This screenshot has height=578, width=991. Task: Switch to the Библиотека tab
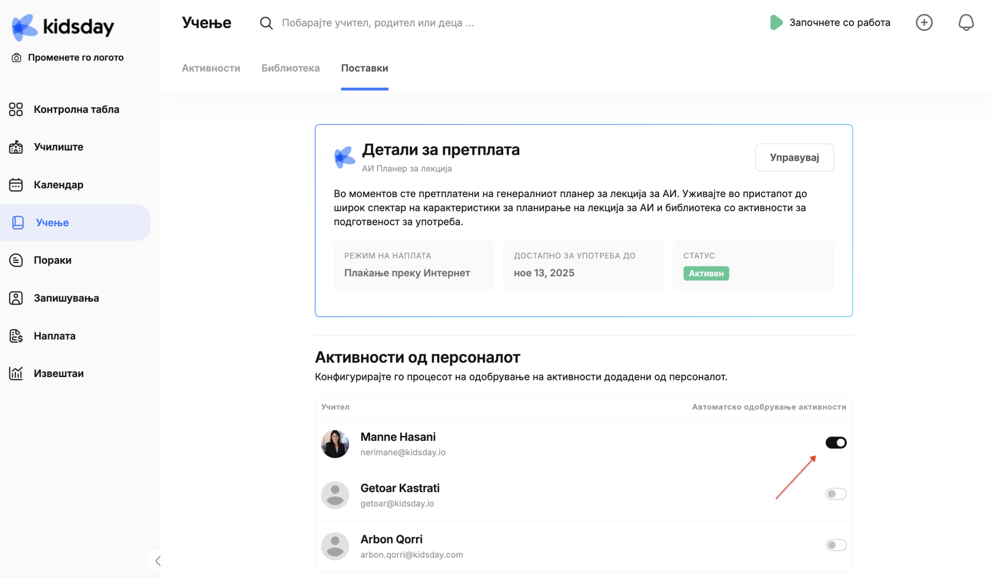pos(290,68)
